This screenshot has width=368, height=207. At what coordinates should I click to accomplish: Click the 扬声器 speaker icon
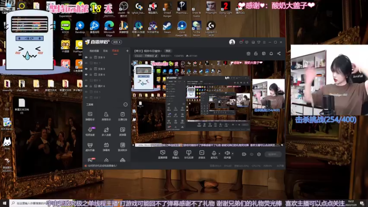point(227,153)
